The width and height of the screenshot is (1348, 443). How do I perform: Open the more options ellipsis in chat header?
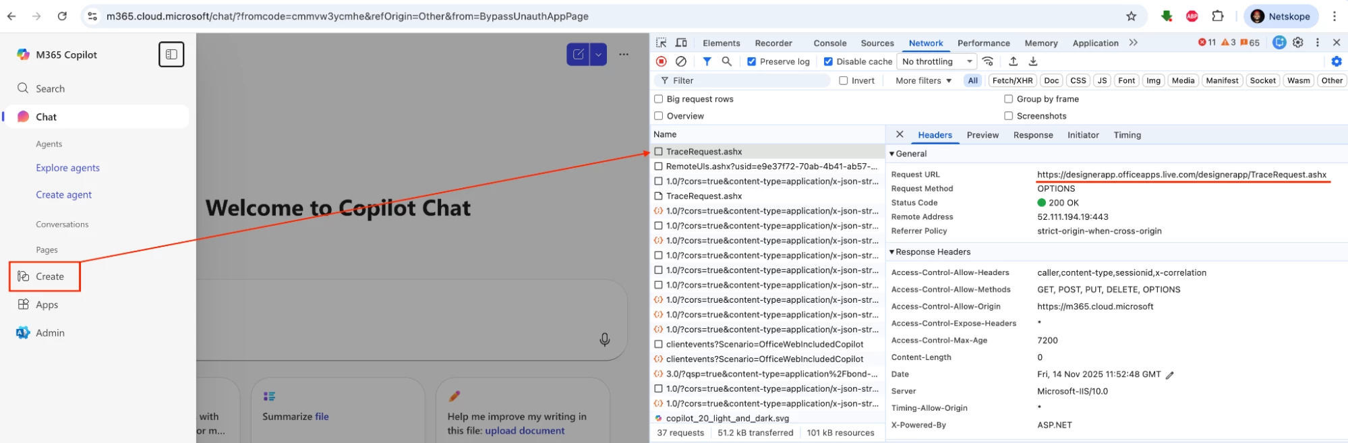coord(624,55)
